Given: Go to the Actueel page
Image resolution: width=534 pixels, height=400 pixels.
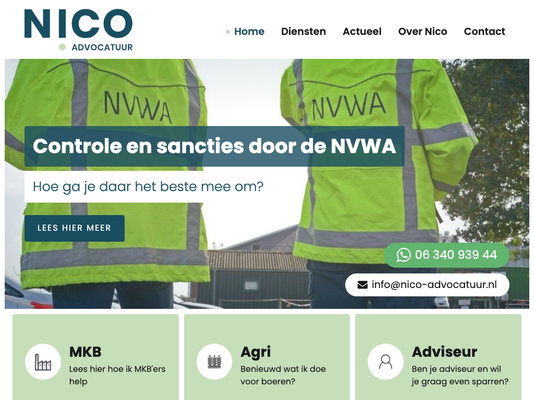Looking at the screenshot, I should click(362, 31).
